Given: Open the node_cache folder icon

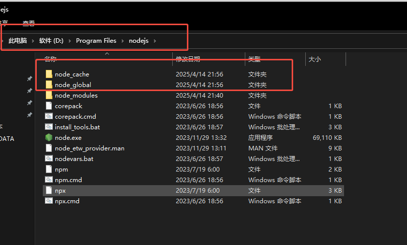Looking at the screenshot, I should (49, 74).
